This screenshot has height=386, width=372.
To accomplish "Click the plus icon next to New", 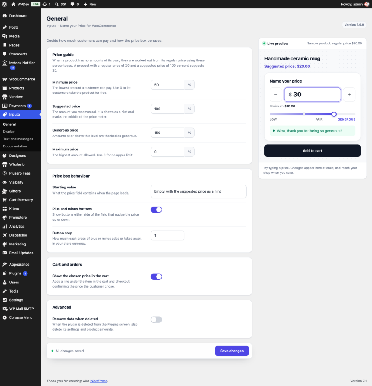I will click(x=85, y=4).
